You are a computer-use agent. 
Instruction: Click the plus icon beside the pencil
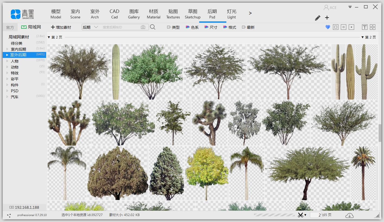pyautogui.click(x=327, y=18)
